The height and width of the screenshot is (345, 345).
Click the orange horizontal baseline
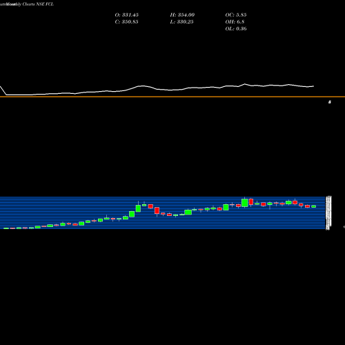click(172, 97)
